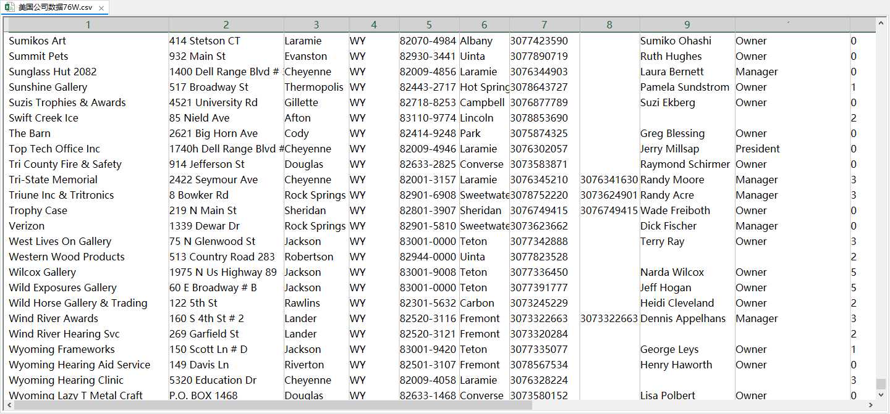Select column header 1

88,25
